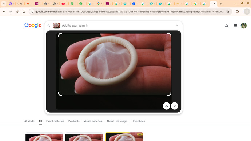251x141 pixels.
Task: View site information in address bar
Action: [x=32, y=12]
